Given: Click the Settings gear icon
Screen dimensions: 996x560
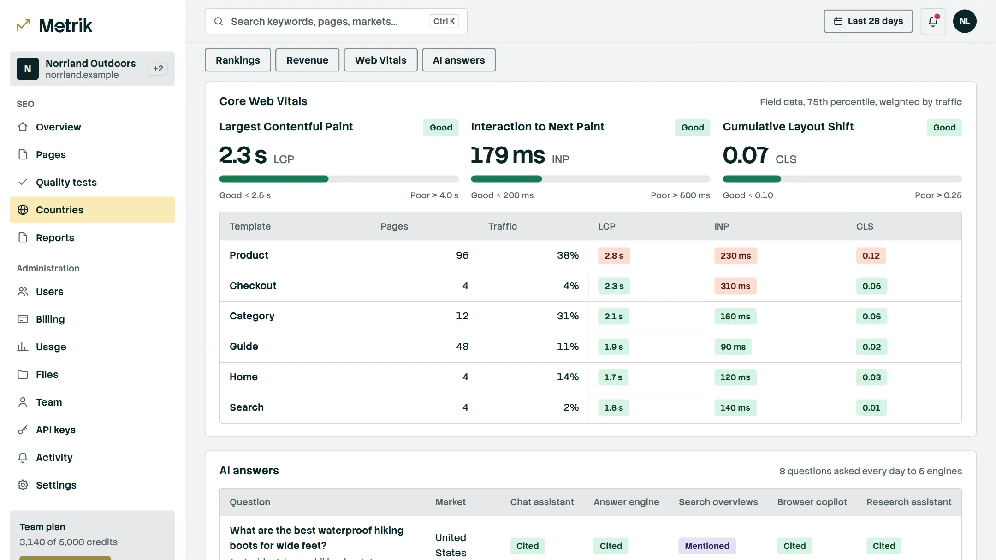Looking at the screenshot, I should point(23,485).
